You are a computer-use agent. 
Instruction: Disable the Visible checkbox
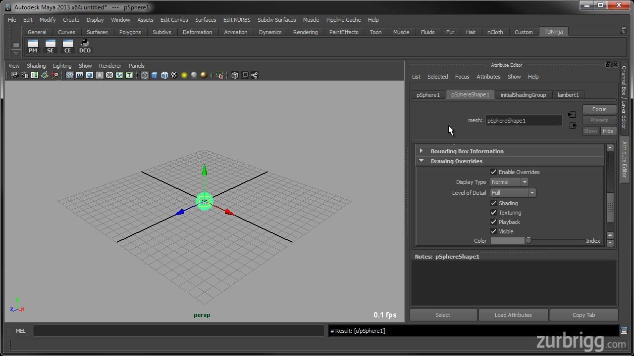493,231
